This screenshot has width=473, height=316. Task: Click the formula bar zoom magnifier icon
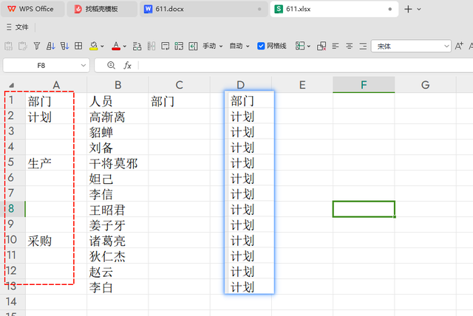coord(111,65)
